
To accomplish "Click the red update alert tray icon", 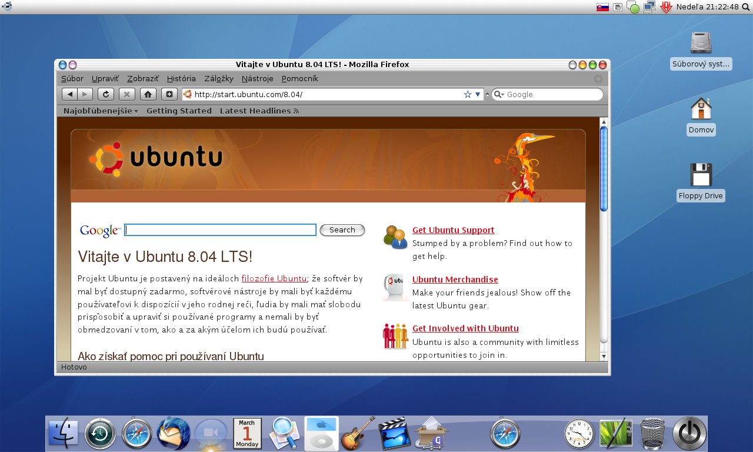I will tap(666, 7).
